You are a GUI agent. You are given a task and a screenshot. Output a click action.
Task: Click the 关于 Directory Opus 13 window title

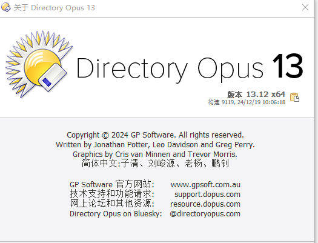[x=55, y=8]
